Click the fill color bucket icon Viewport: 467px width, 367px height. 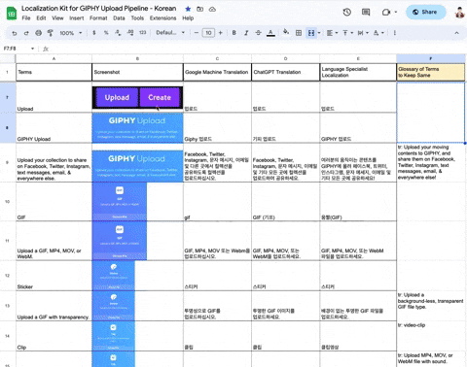tap(286, 32)
